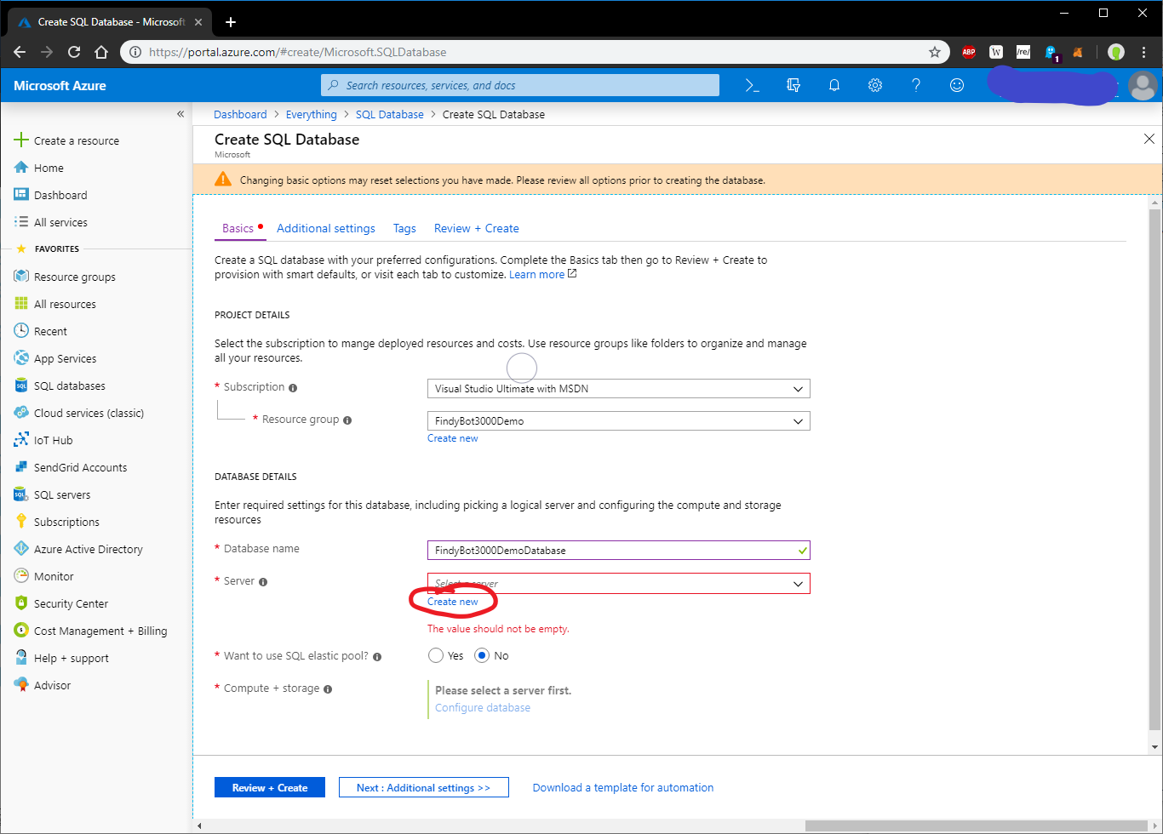Click Next : Additional settings button
Image resolution: width=1163 pixels, height=834 pixels.
424,787
